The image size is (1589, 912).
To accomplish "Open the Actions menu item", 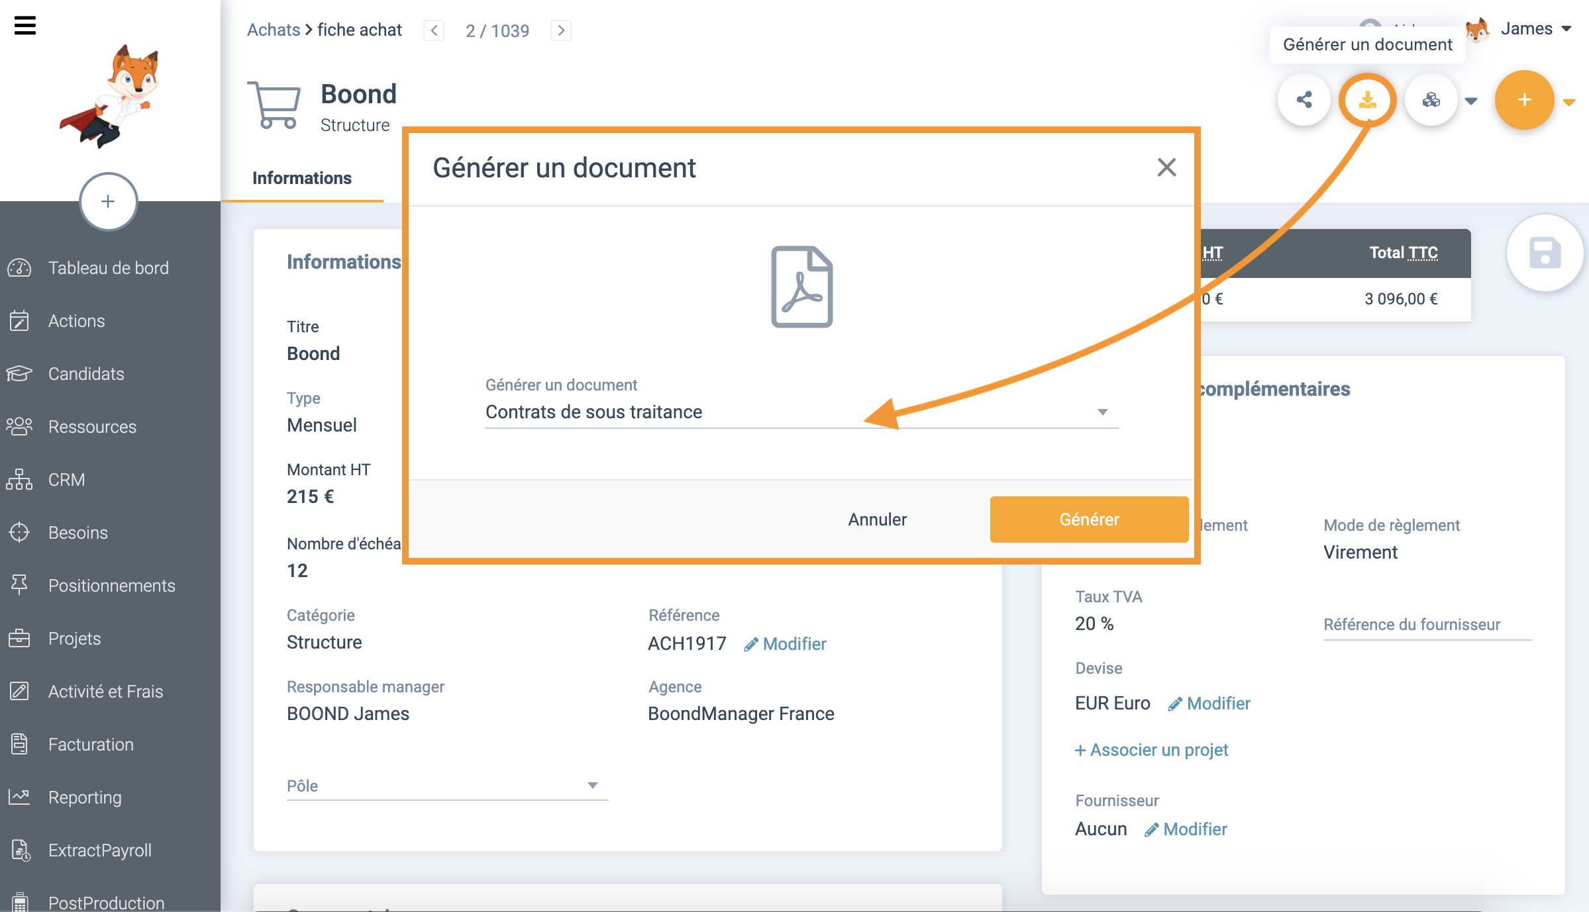I will click(x=76, y=320).
